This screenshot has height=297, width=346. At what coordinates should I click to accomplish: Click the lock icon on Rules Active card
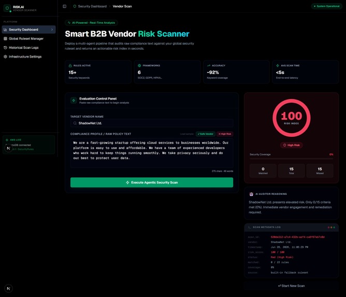[70, 66]
